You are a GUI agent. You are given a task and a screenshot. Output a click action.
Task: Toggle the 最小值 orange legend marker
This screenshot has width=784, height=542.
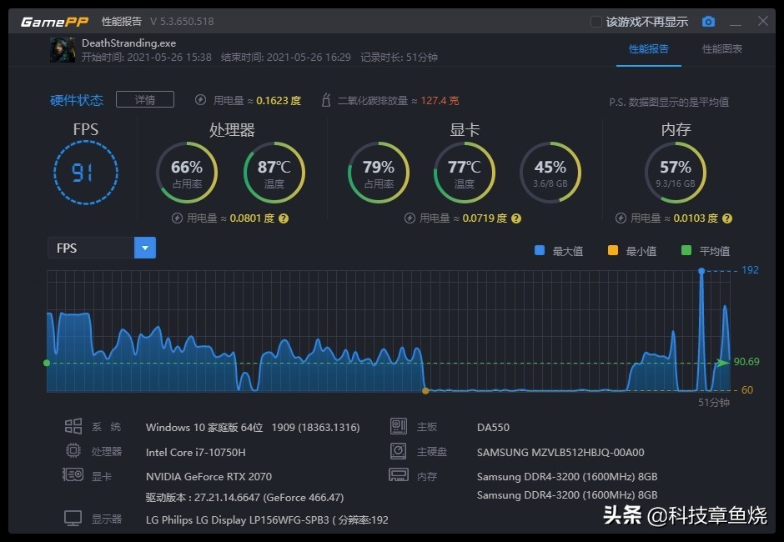click(x=614, y=250)
